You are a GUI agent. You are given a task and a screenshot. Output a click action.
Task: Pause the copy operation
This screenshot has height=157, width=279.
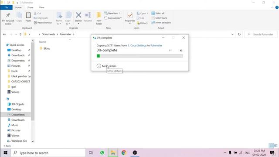(x=170, y=51)
